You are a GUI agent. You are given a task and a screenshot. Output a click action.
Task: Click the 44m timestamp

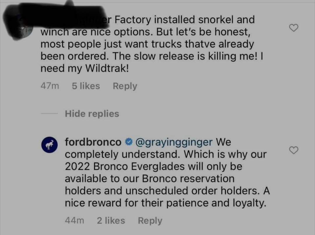click(75, 220)
